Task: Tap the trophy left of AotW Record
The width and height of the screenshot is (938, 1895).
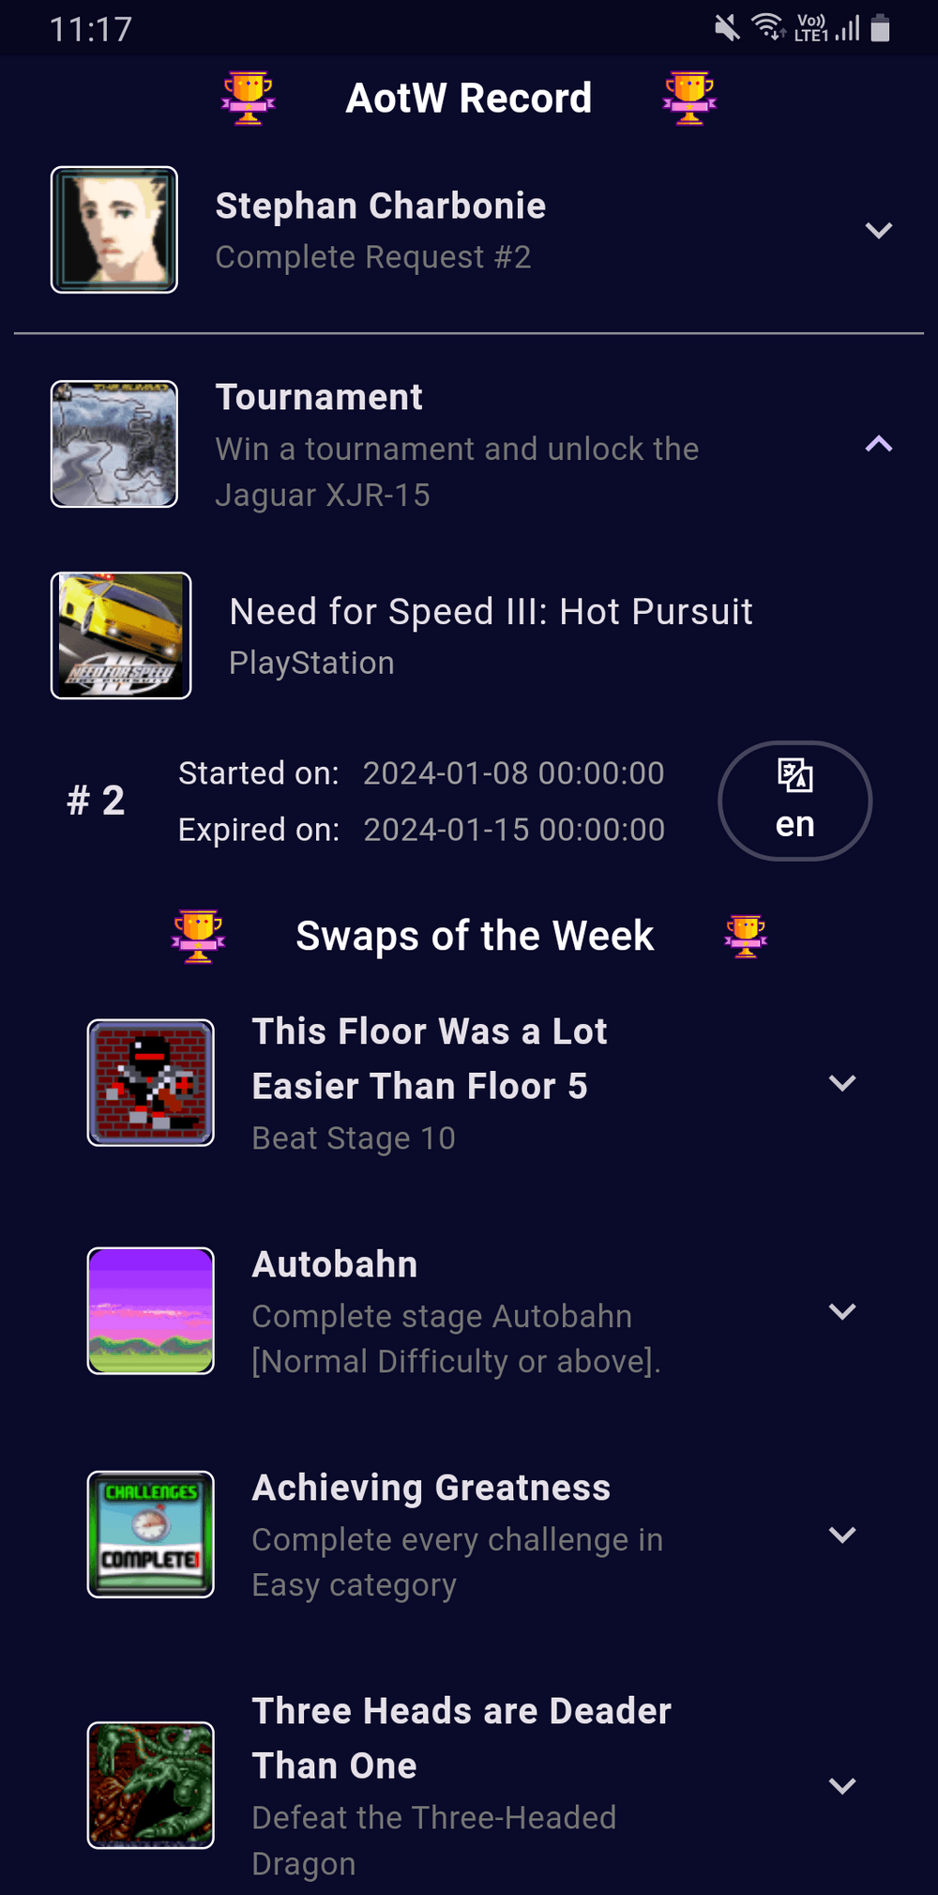Action: point(249,98)
